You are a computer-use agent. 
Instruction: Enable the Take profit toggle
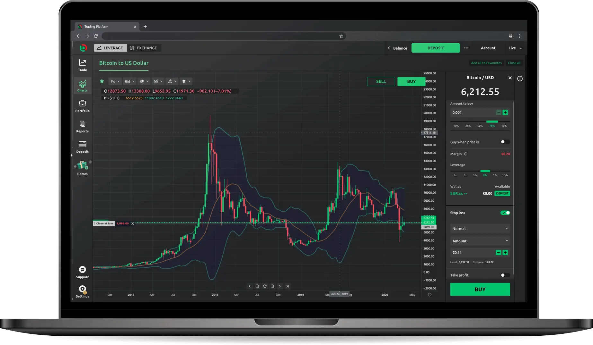click(x=505, y=275)
